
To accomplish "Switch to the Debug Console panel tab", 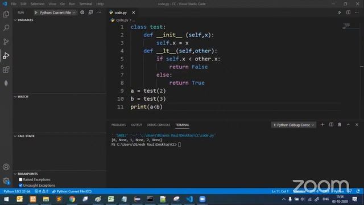I will tap(159, 125).
